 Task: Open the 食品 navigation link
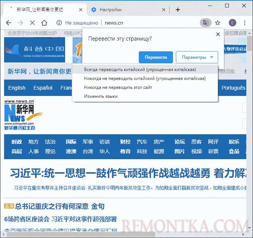click(234, 151)
